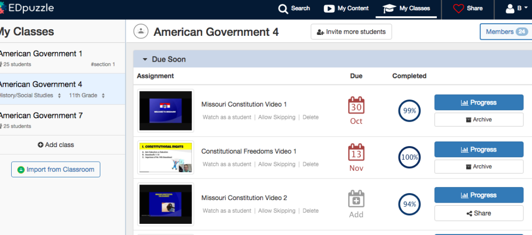
Task: Click the Oct 30 due date calendar icon
Action: coord(356,105)
